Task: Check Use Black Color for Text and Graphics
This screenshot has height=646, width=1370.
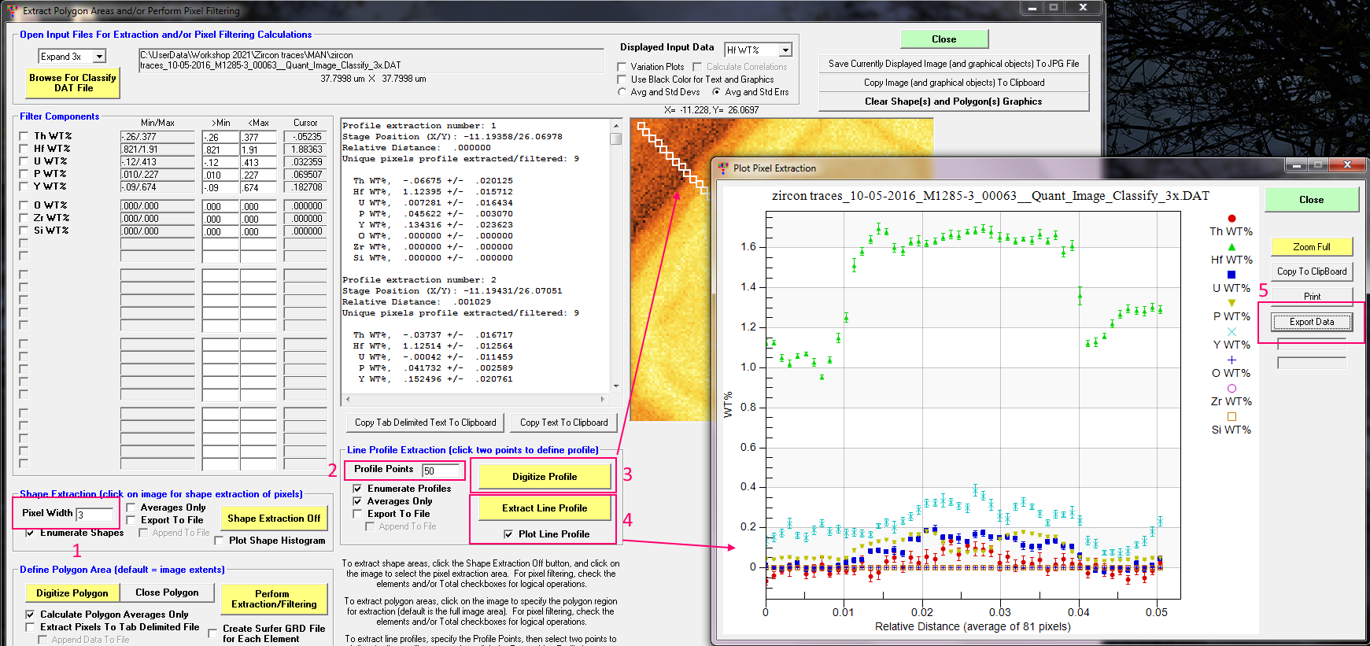Action: [622, 79]
